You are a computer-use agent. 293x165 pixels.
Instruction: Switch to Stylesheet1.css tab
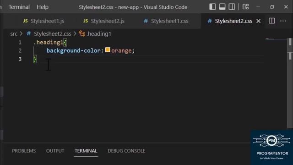point(166,21)
